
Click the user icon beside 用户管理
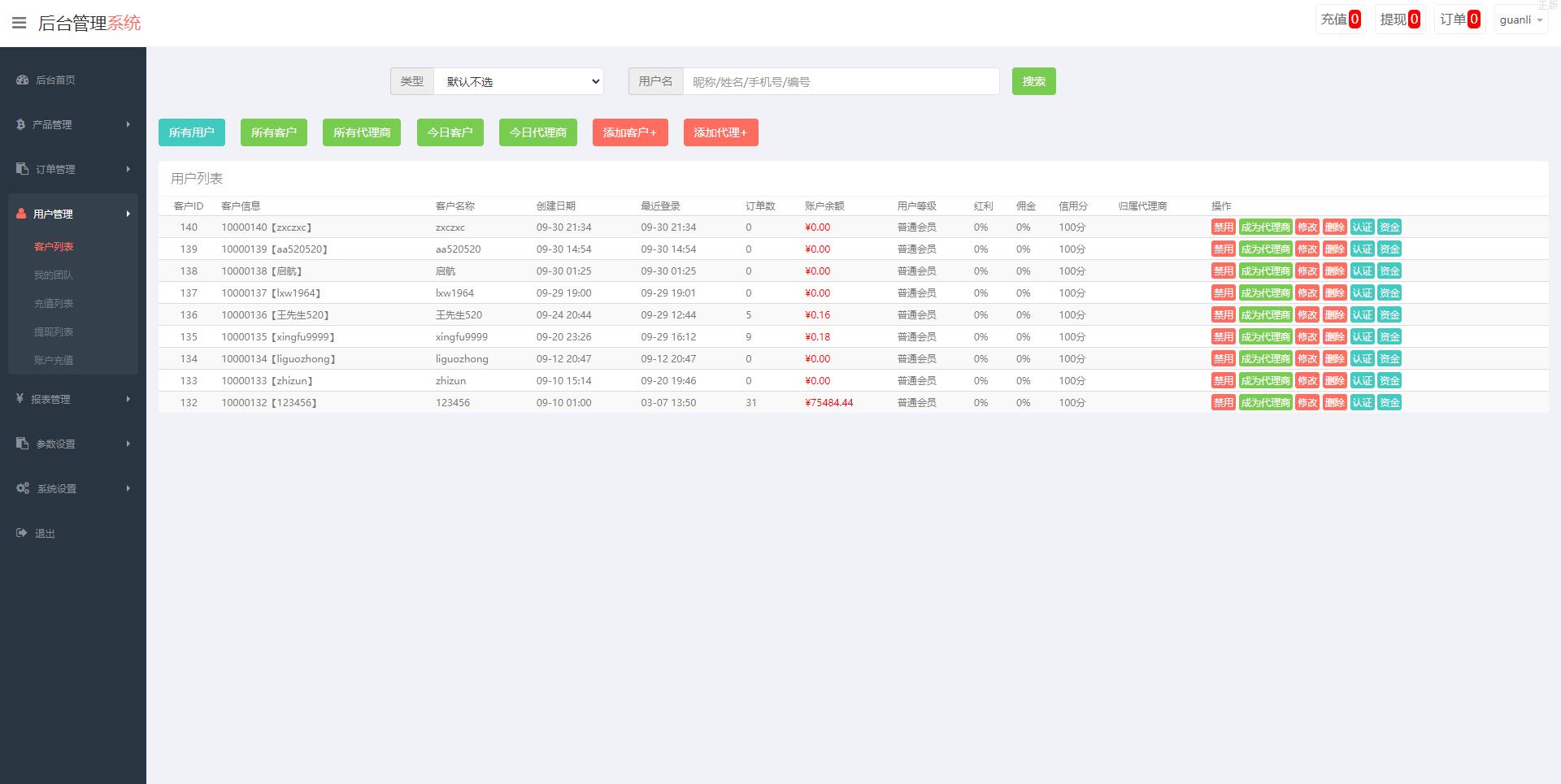pos(21,214)
